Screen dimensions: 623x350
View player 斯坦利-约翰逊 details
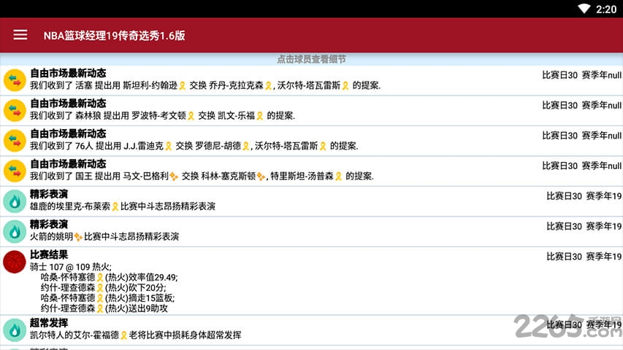coord(150,85)
